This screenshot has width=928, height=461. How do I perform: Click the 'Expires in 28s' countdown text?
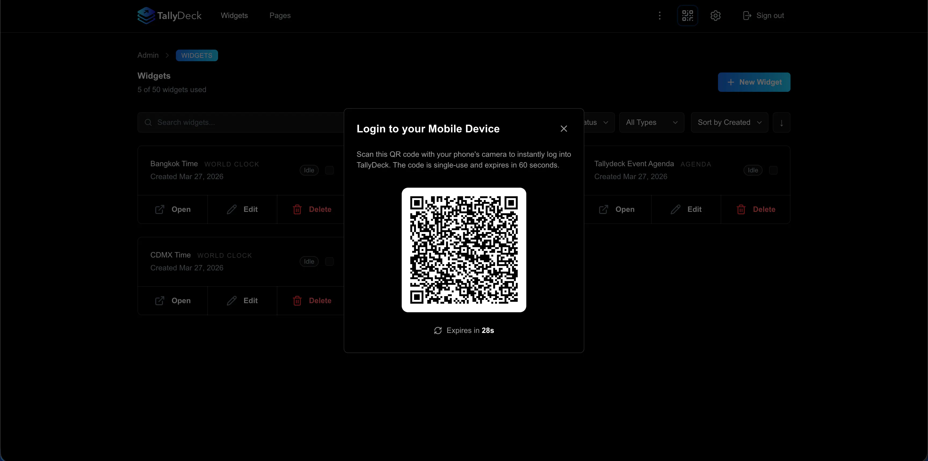pyautogui.click(x=470, y=331)
